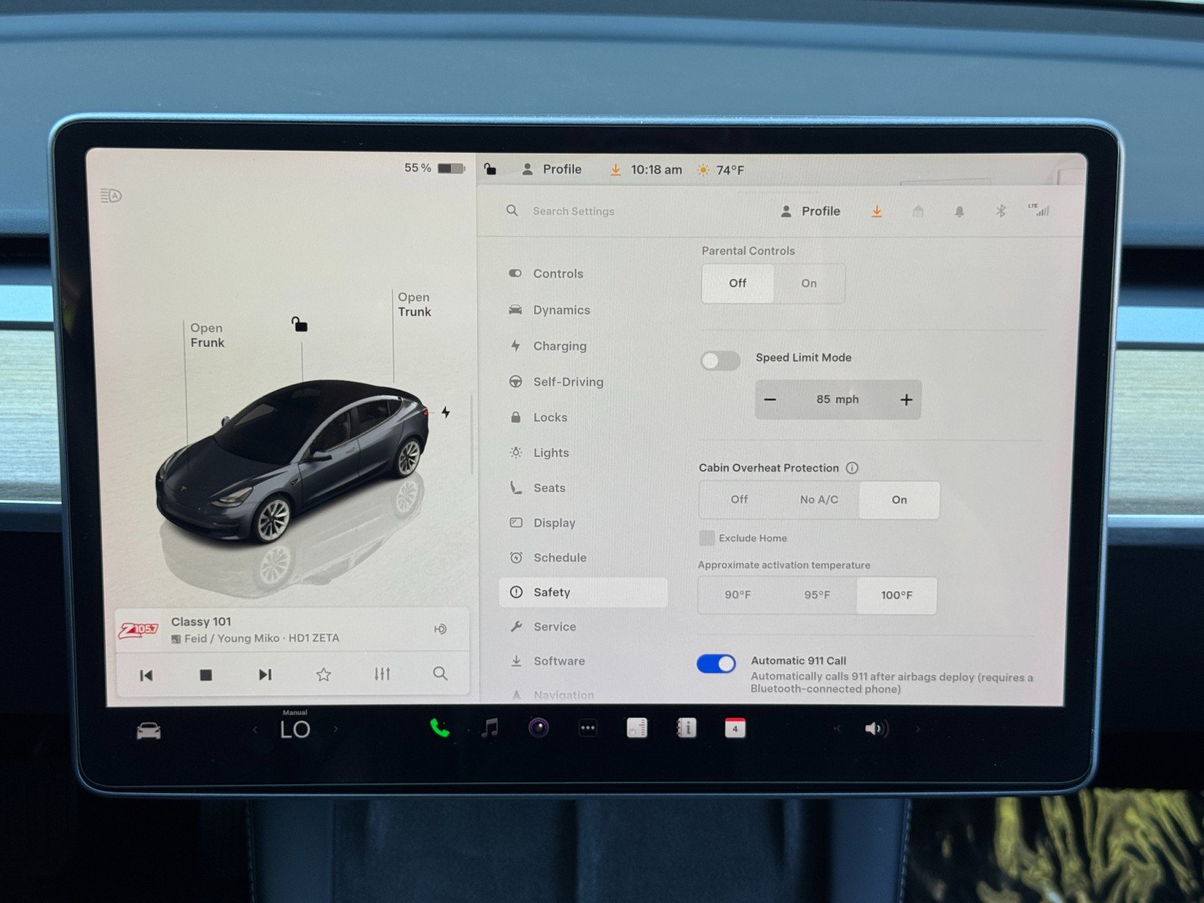Tap the LTE signal strength icon

pos(1039,210)
